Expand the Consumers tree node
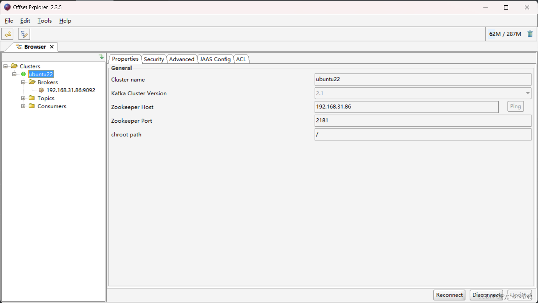Image resolution: width=538 pixels, height=303 pixels. [x=23, y=106]
